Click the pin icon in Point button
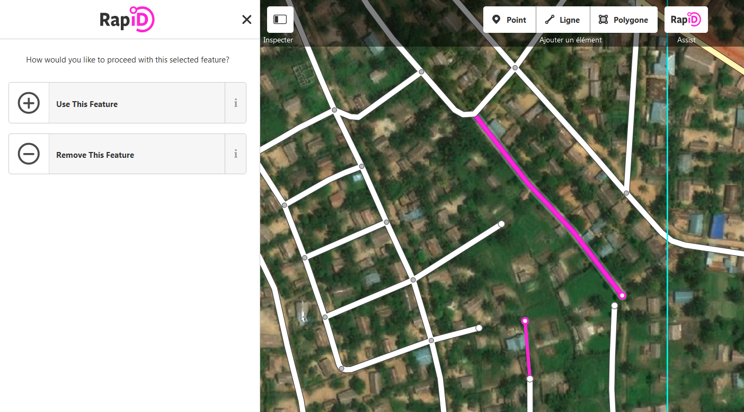 point(496,20)
